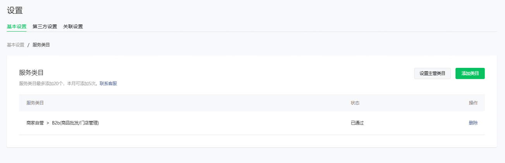This screenshot has height=163, width=505.
Task: Click the 已通过 status cell
Action: click(357, 123)
